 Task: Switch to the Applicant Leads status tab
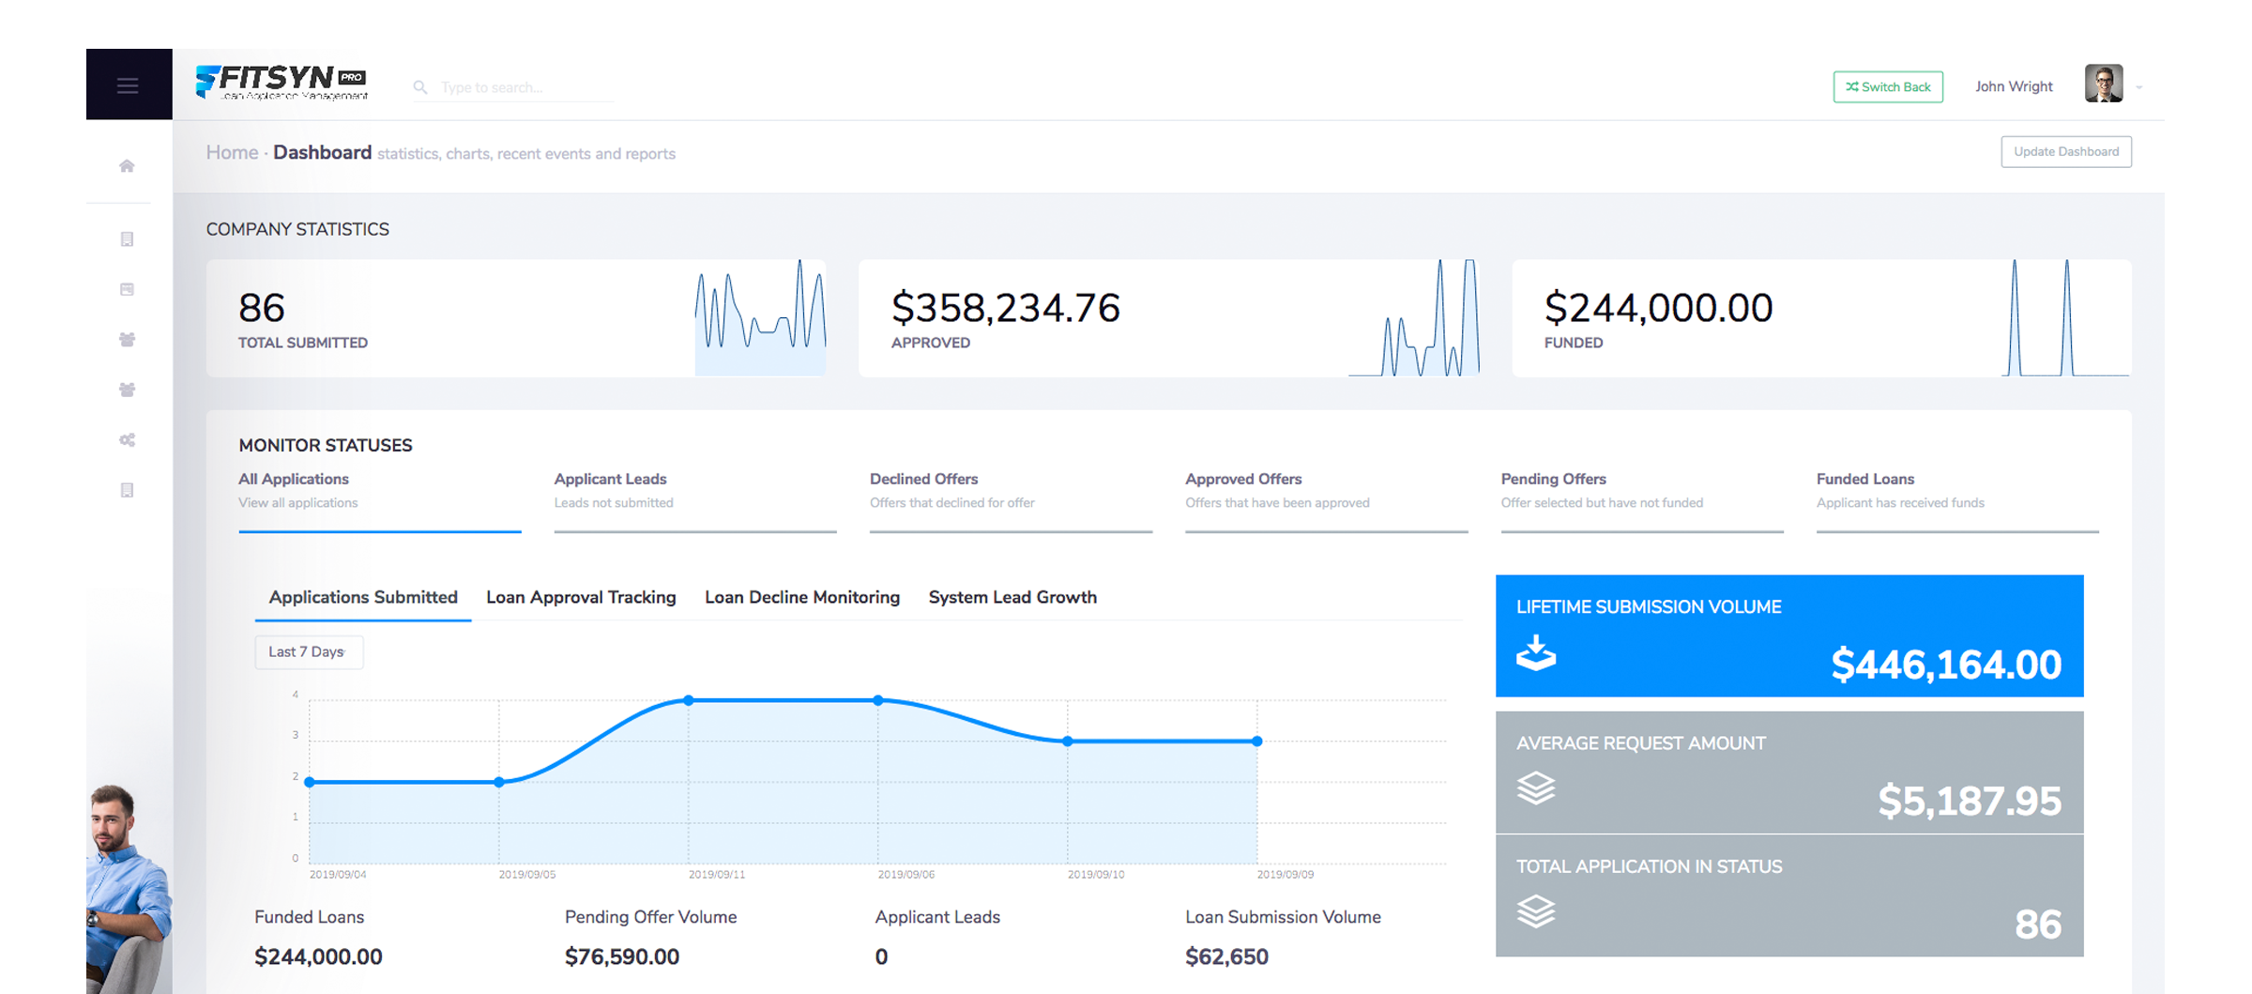click(x=610, y=479)
